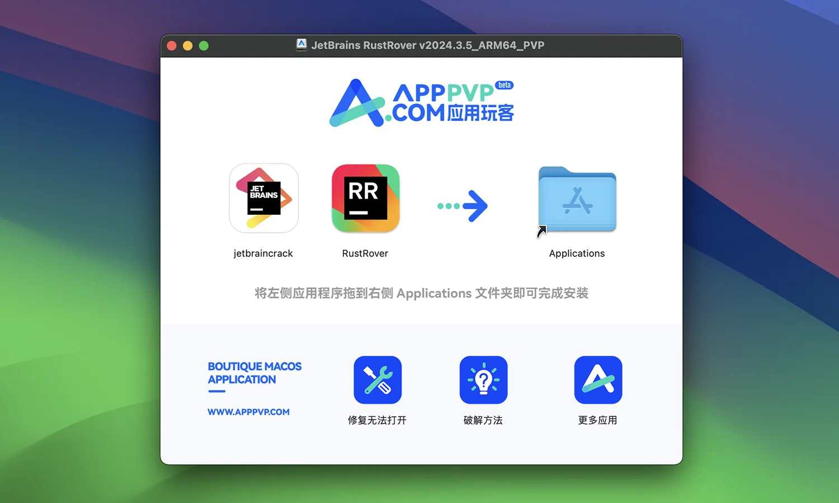Click the 更多应用 label
This screenshot has width=839, height=503.
[x=597, y=420]
